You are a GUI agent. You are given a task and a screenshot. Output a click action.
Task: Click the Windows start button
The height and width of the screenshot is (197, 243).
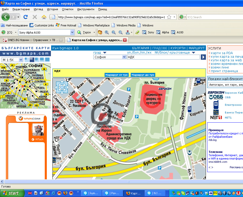click(11, 193)
